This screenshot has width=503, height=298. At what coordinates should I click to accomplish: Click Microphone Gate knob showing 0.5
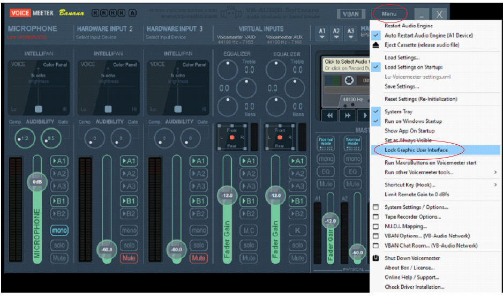51,138
